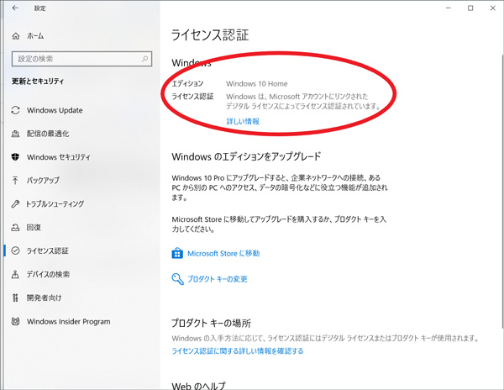Image resolution: width=504 pixels, height=390 pixels.
Task: Click the shield icon for Windows セキュリティ
Action: pos(15,157)
